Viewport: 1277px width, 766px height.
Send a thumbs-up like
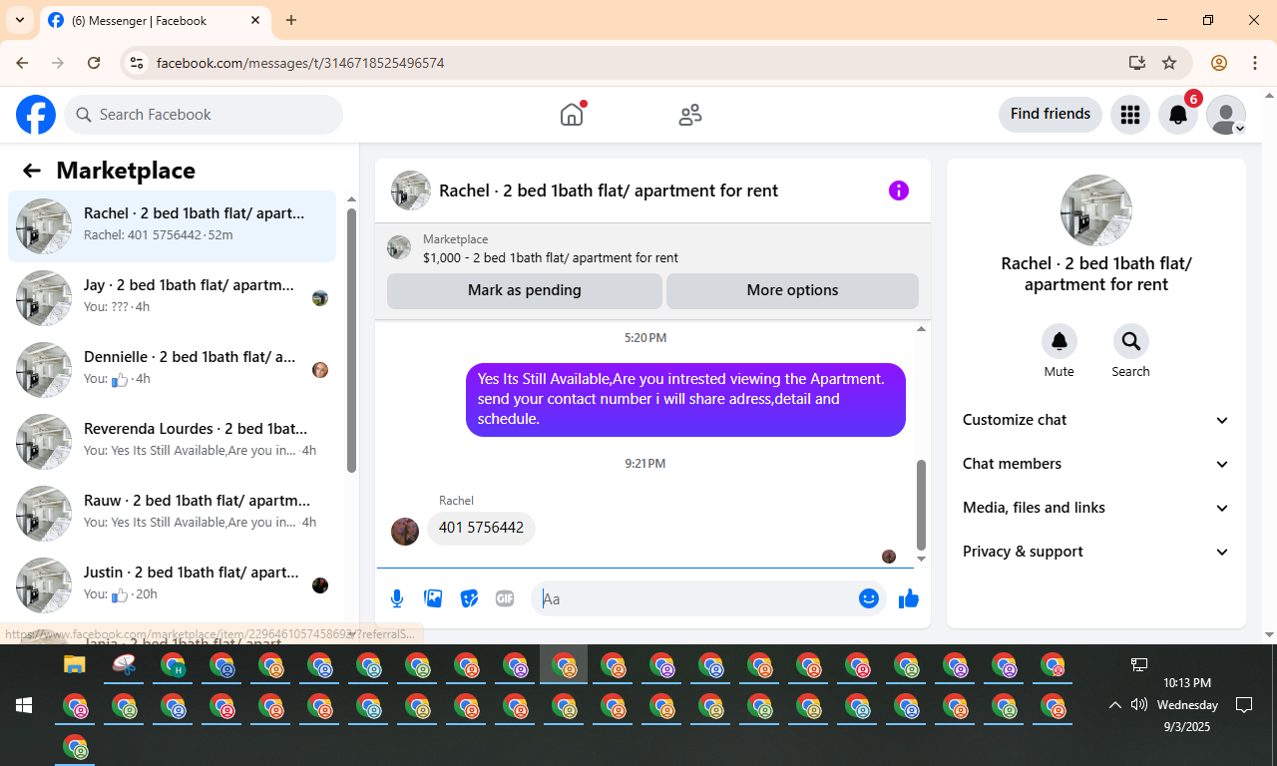tap(908, 598)
